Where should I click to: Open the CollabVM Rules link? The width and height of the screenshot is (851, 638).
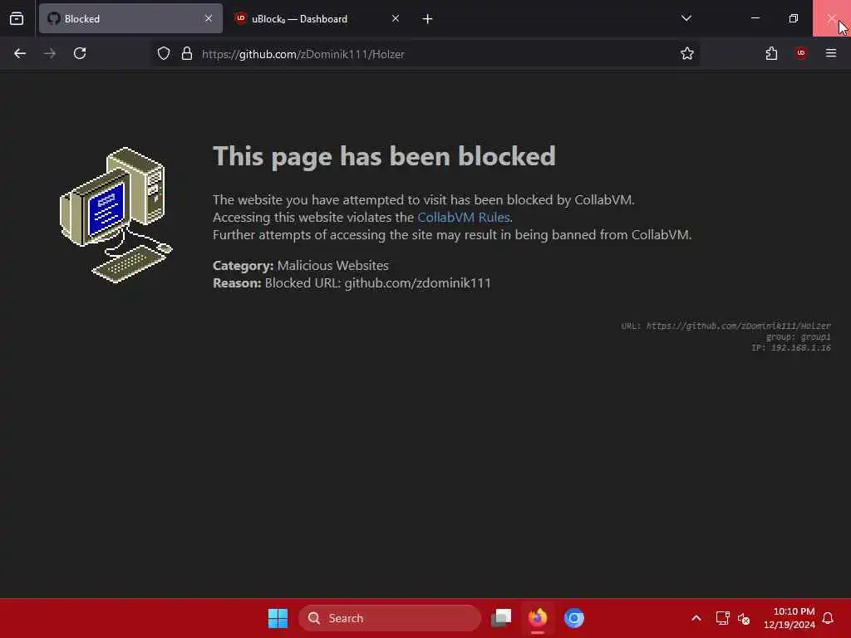click(464, 218)
